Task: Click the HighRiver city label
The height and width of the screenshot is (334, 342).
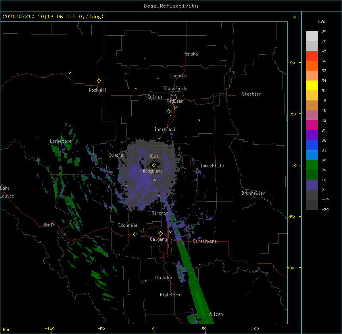Action: [171, 295]
